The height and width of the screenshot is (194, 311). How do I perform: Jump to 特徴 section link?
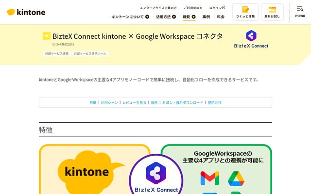(x=93, y=102)
